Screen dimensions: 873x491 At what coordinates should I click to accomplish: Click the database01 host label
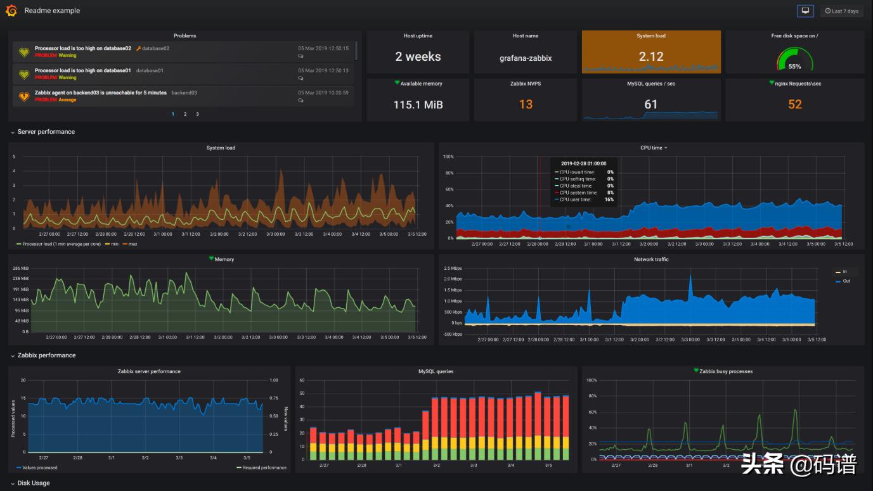(150, 70)
